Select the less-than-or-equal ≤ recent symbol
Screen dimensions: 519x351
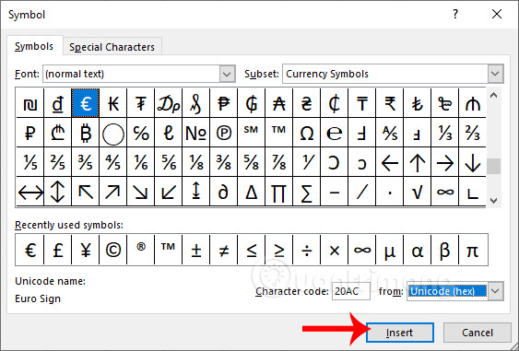pos(251,250)
